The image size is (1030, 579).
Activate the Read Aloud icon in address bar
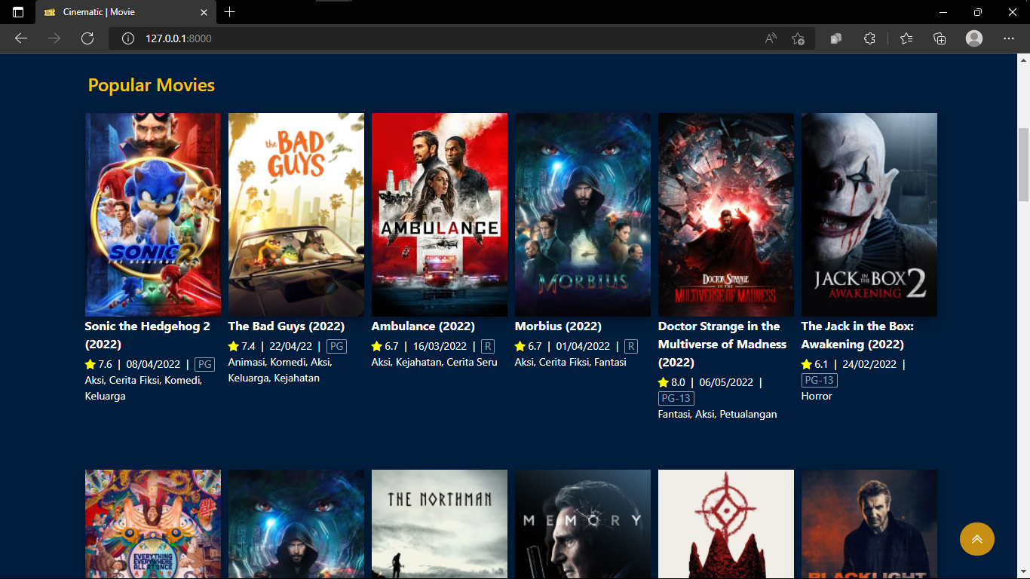point(771,38)
